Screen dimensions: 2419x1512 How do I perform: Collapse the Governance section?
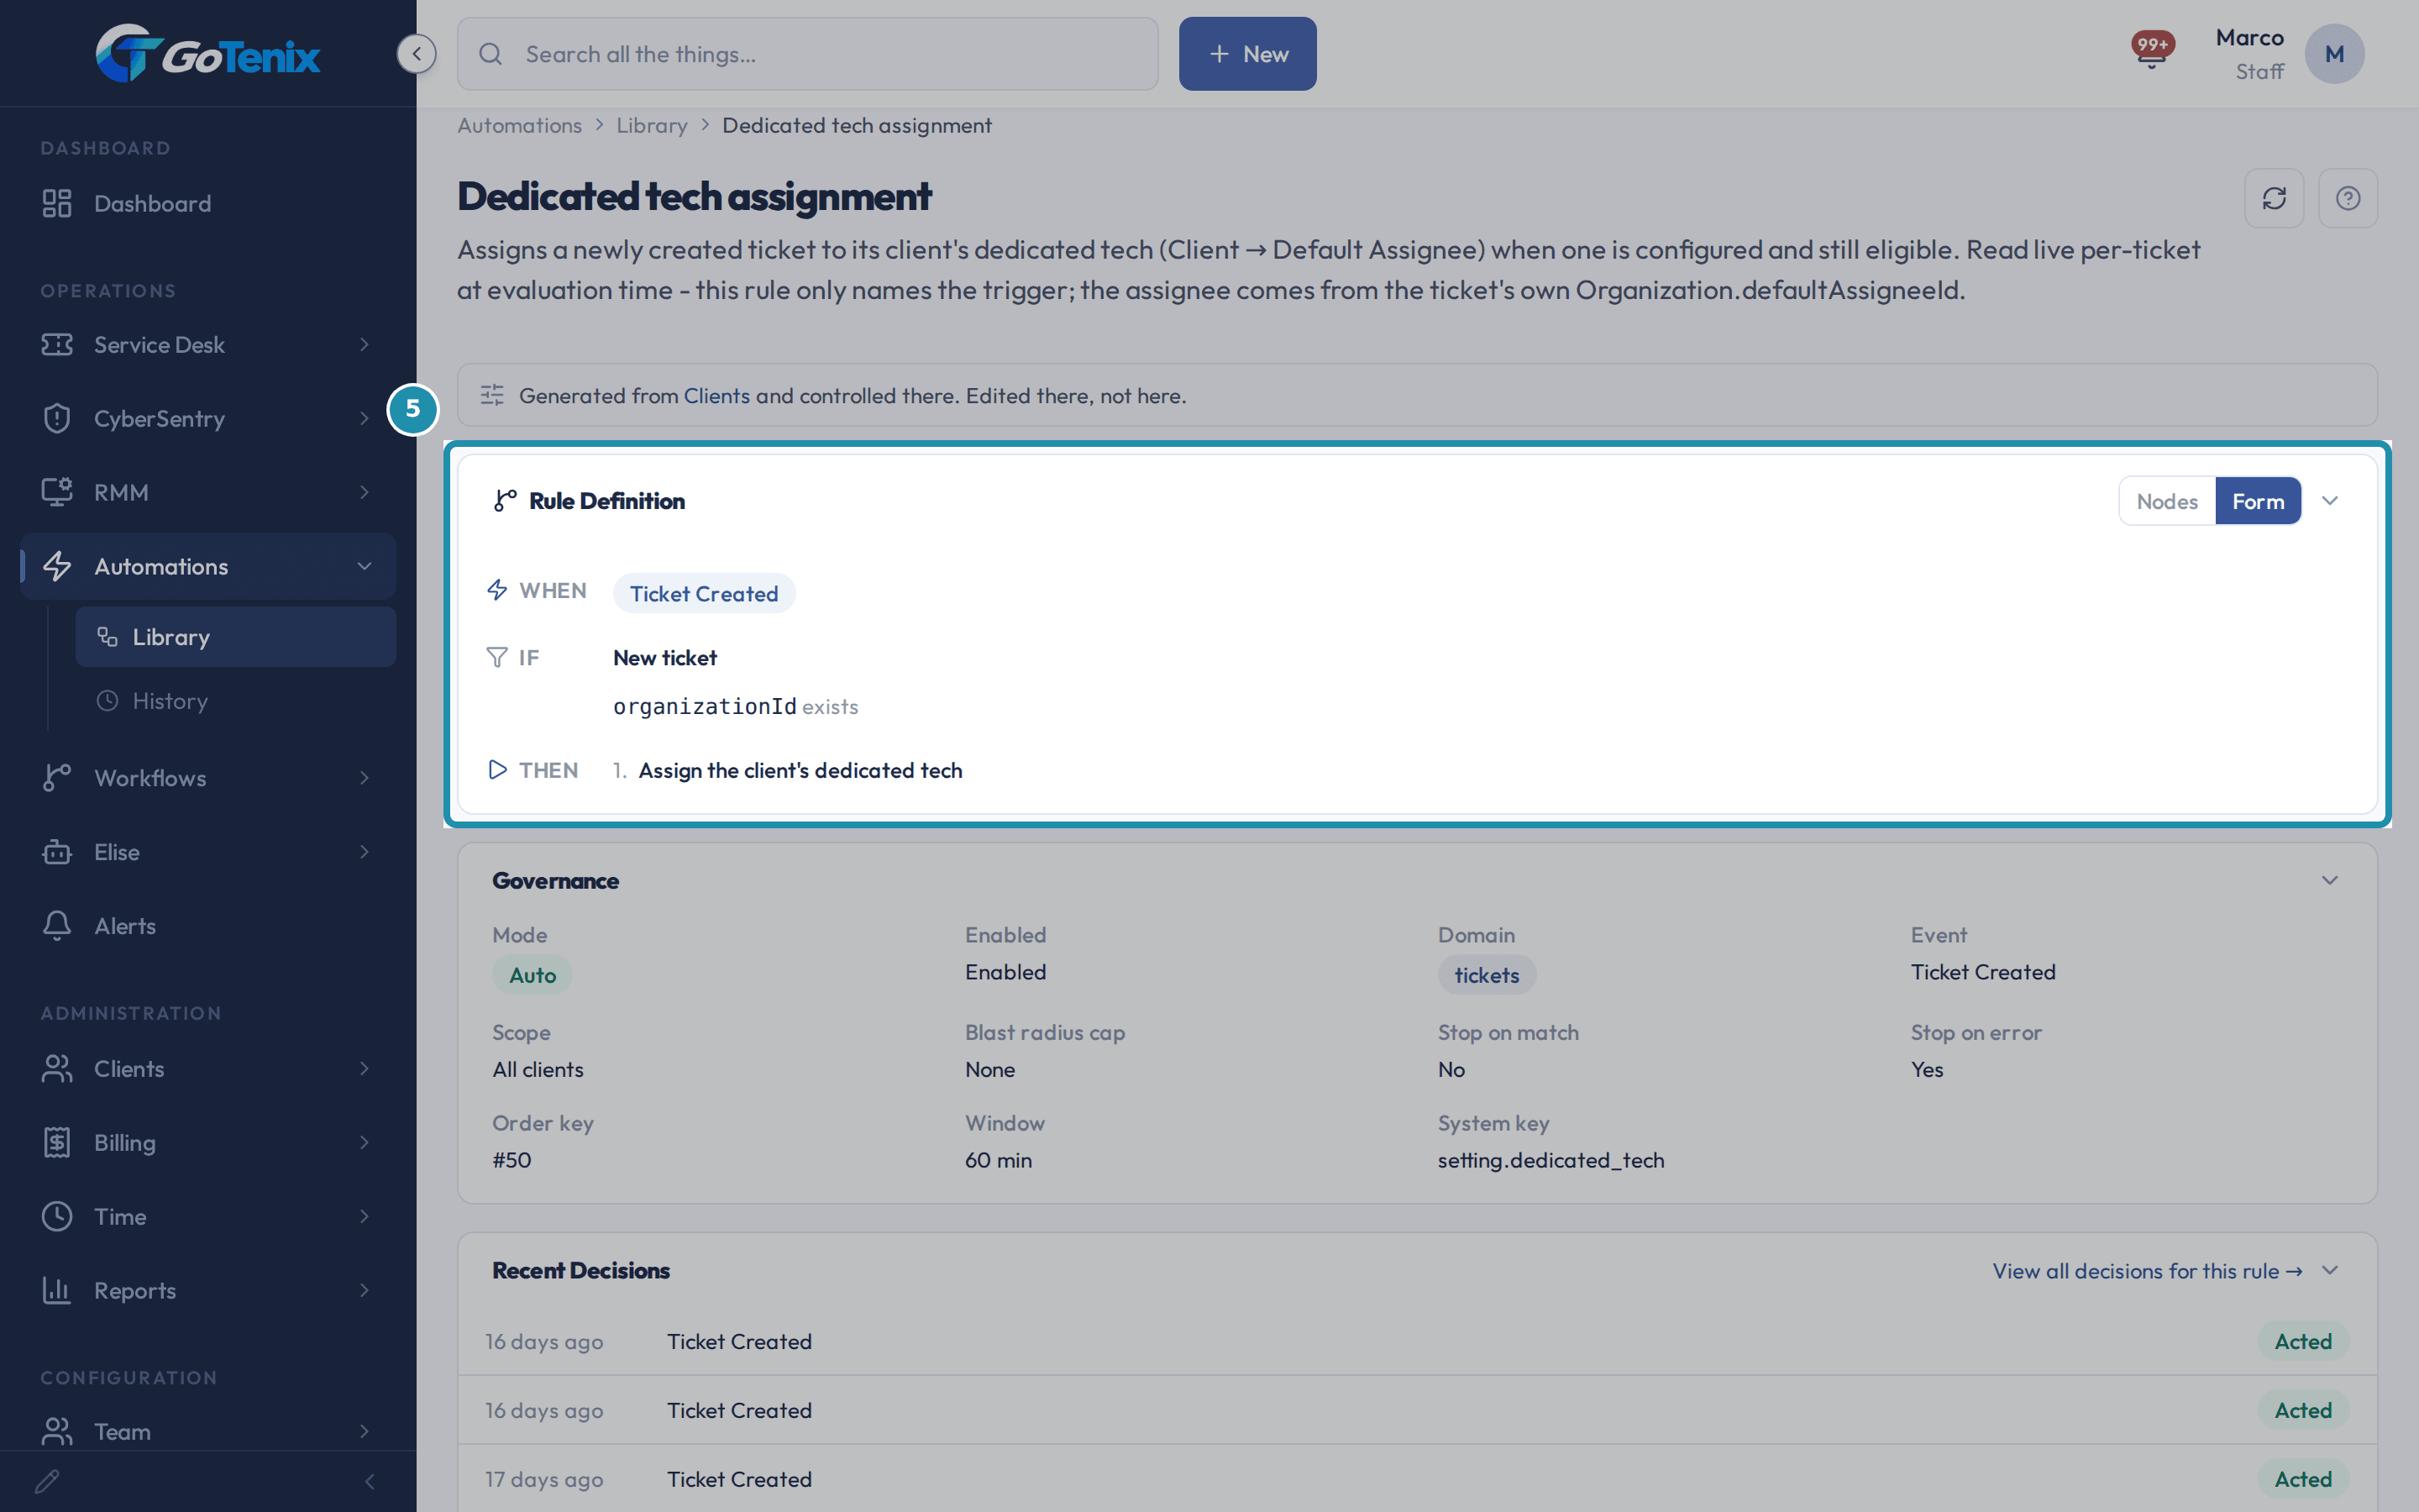point(2330,880)
